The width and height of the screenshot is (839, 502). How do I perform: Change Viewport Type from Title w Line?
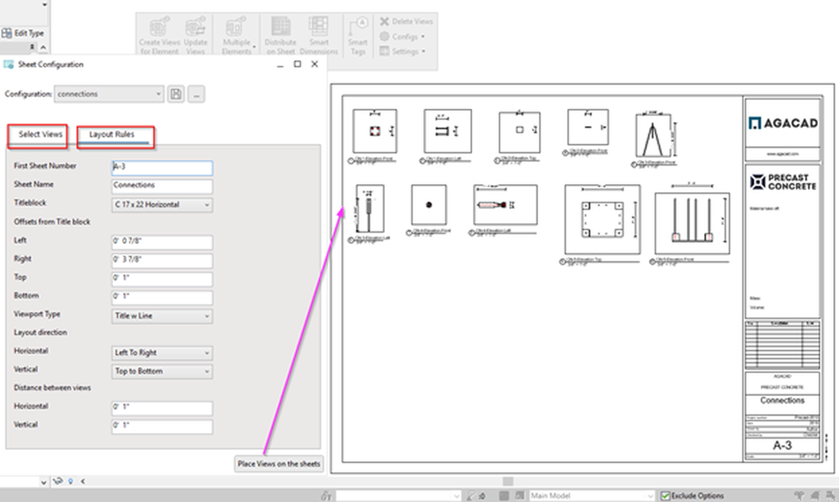[x=162, y=316]
